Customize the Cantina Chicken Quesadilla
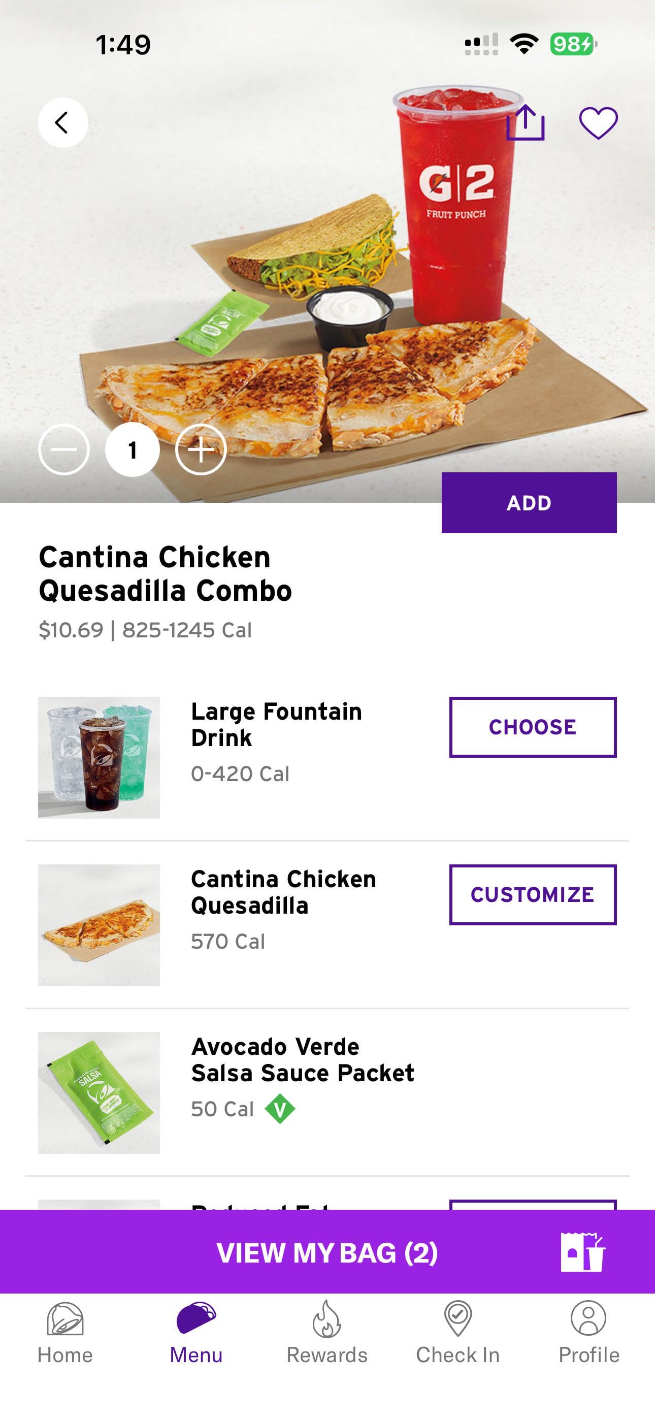The height and width of the screenshot is (1420, 655). pos(533,895)
